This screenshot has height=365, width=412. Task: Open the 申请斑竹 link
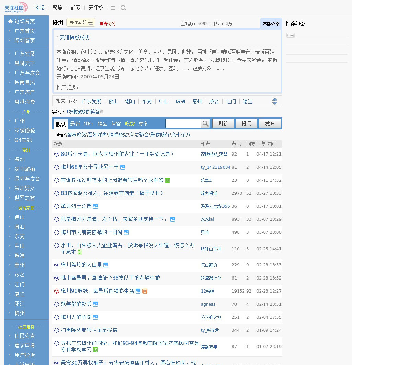pos(107,24)
